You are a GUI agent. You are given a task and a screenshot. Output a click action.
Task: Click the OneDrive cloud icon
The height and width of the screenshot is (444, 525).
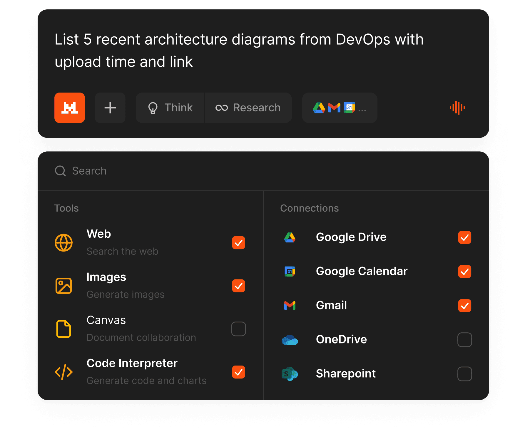click(290, 340)
